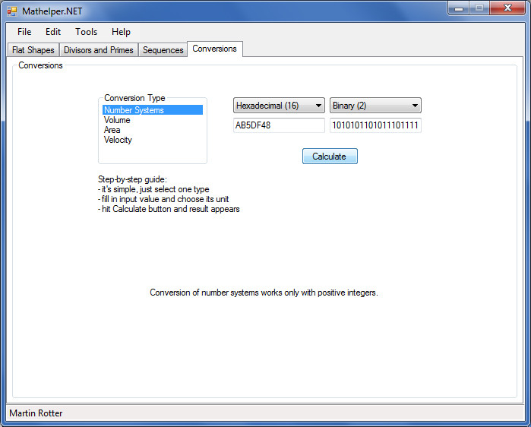Click the positive integers note text
531x427 pixels.
(264, 293)
